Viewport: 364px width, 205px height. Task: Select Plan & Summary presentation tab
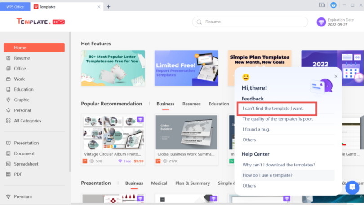[192, 183]
